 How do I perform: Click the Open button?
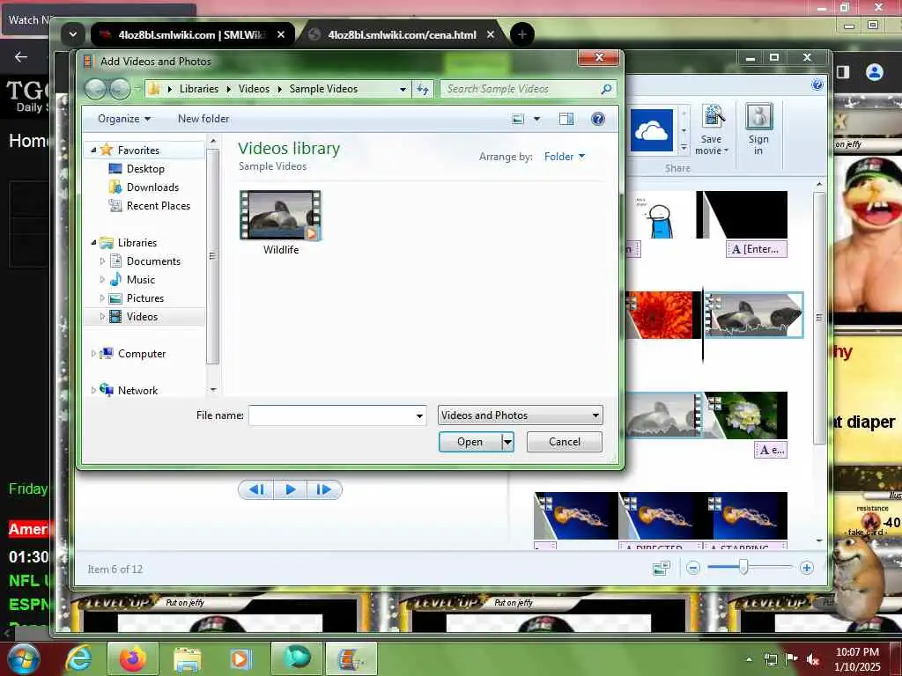(x=470, y=442)
